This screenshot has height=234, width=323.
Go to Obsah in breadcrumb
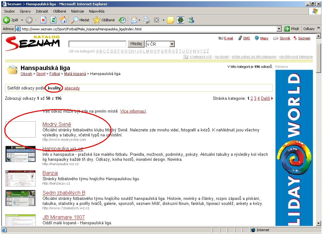(x=26, y=74)
